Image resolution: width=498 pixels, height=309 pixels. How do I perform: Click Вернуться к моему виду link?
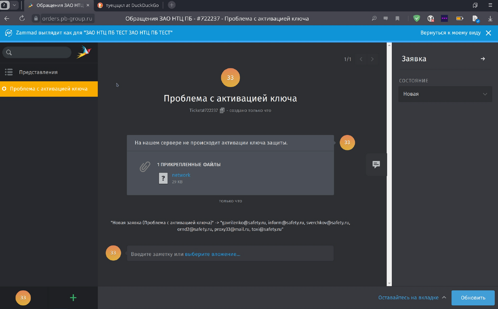coord(450,33)
